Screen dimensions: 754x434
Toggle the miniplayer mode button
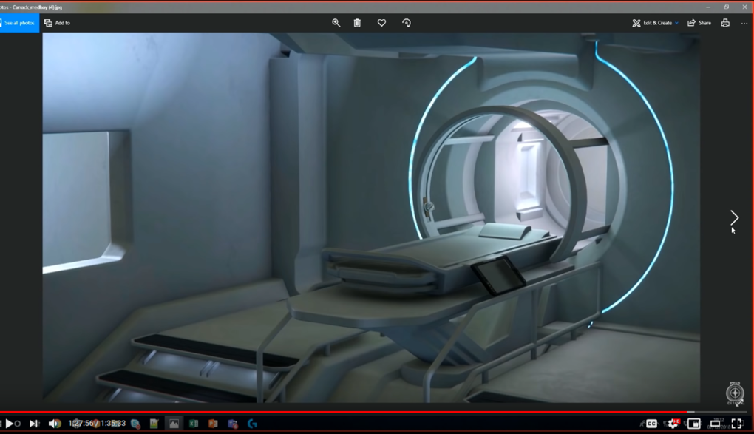coord(694,424)
